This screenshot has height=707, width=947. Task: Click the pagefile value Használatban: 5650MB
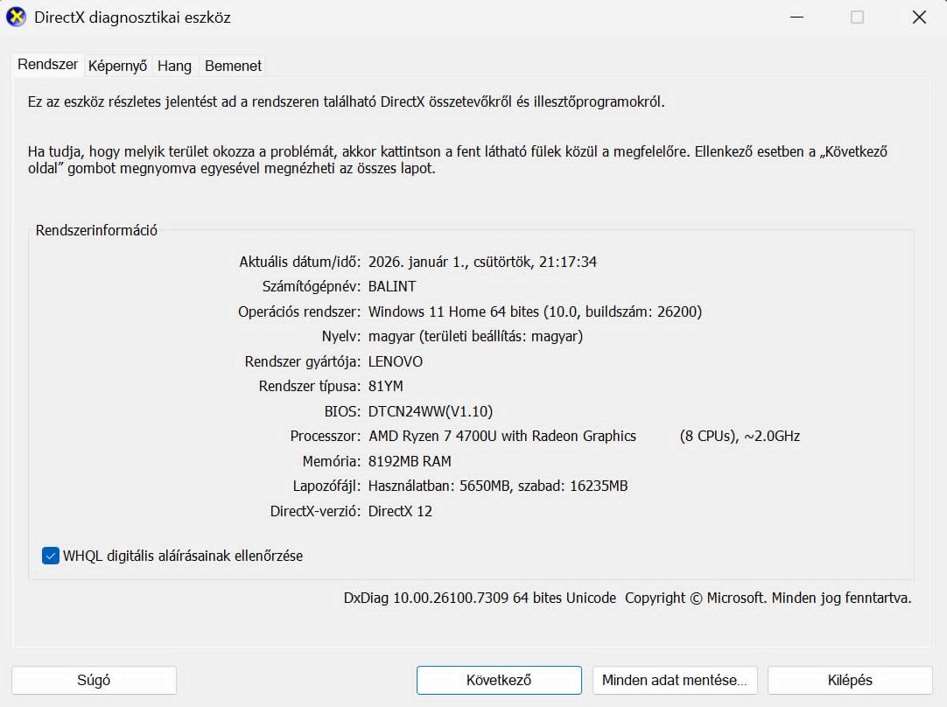(439, 486)
